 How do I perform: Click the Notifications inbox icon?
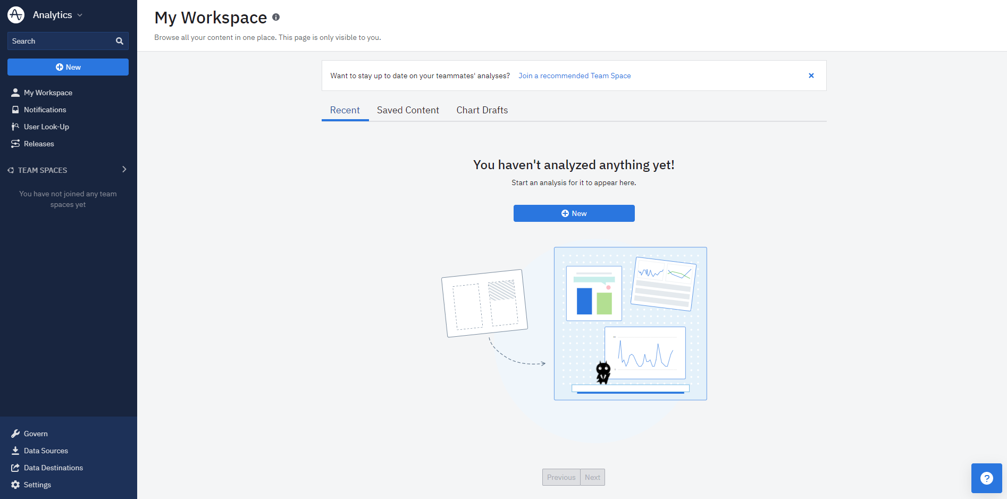pyautogui.click(x=15, y=110)
